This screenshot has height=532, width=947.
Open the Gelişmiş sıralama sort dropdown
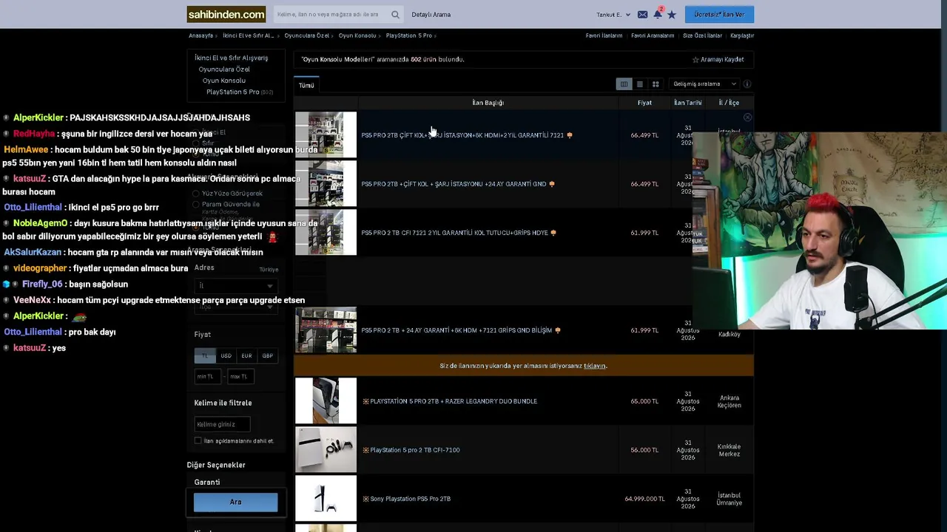(704, 84)
